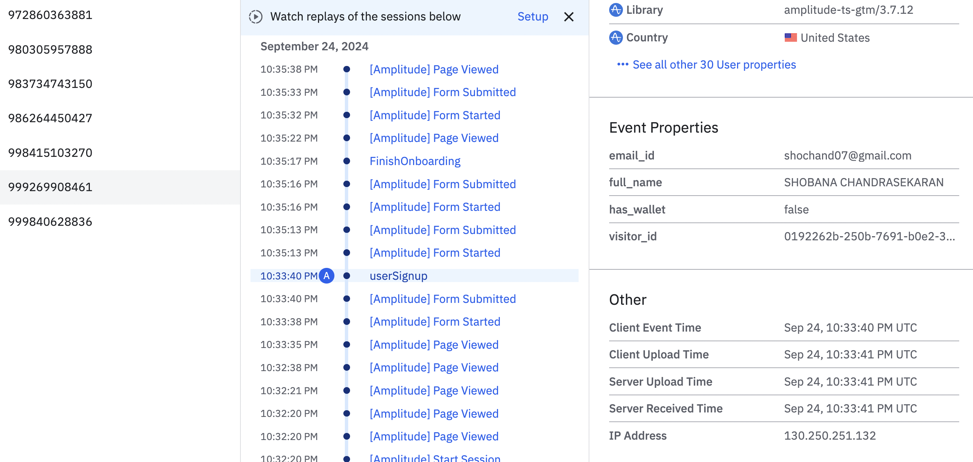Close the session replay banner

pyautogui.click(x=569, y=17)
